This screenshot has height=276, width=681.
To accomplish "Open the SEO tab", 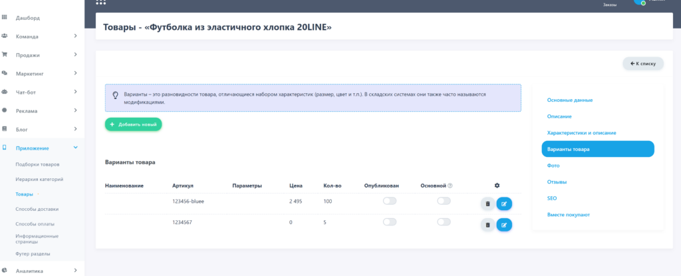I will click(x=552, y=198).
